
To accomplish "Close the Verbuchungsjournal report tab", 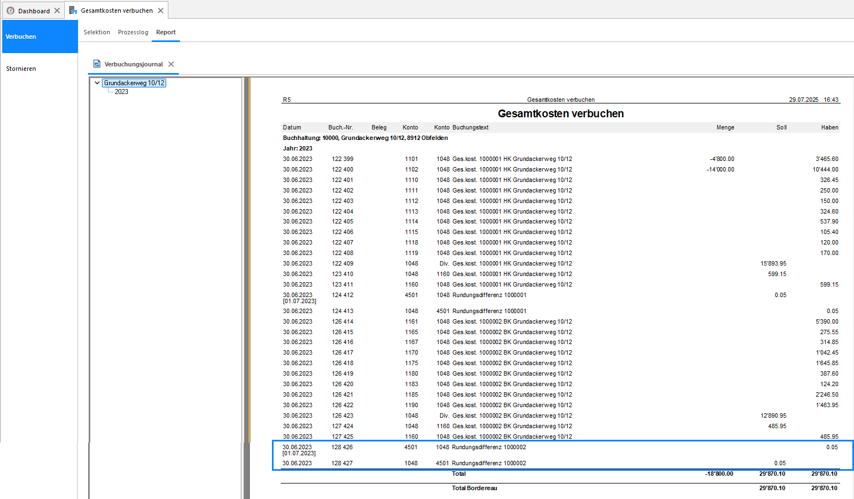I will click(171, 64).
